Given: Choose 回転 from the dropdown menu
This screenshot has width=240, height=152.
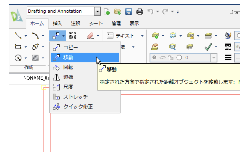Looking at the screenshot, I should pos(85,67).
